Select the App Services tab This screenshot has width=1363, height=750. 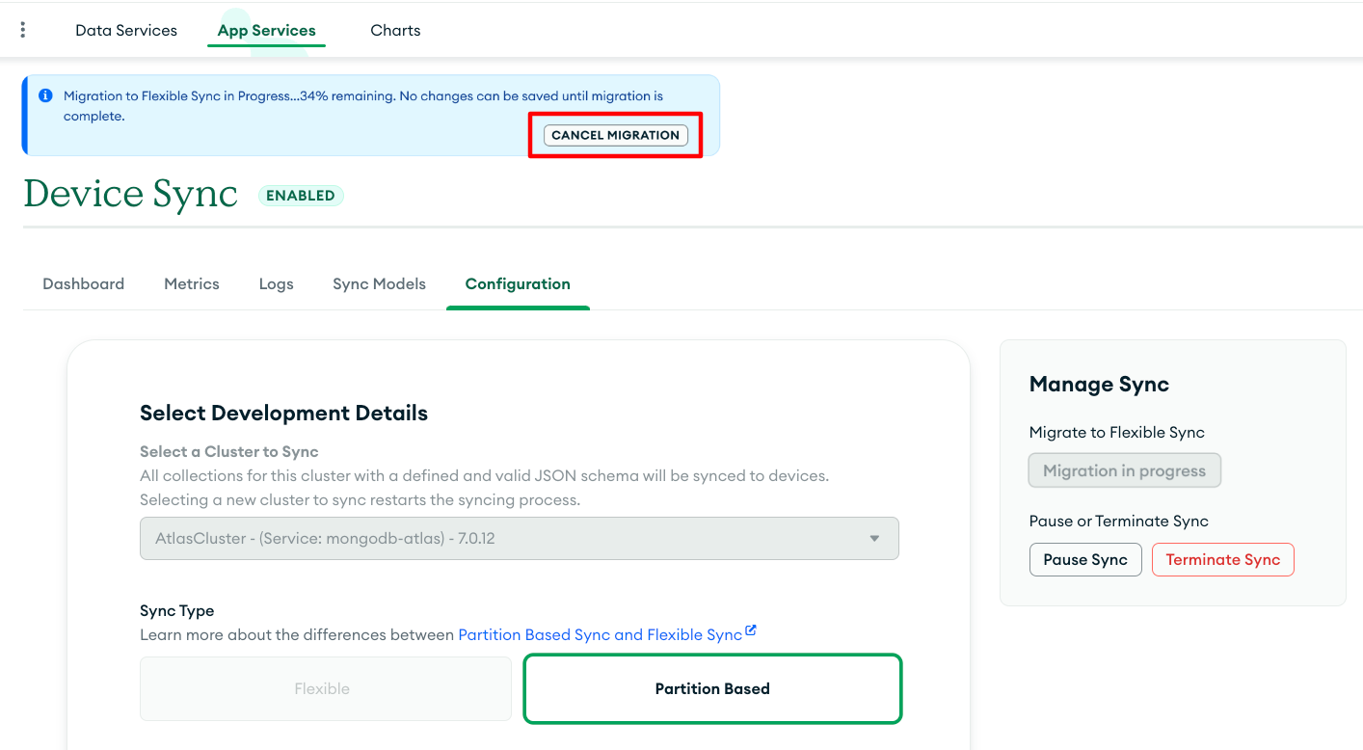[266, 31]
